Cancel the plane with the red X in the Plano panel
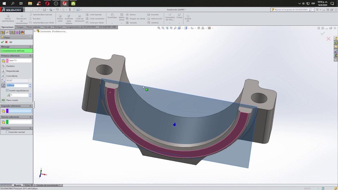This screenshot has height=190, width=338. (6, 42)
